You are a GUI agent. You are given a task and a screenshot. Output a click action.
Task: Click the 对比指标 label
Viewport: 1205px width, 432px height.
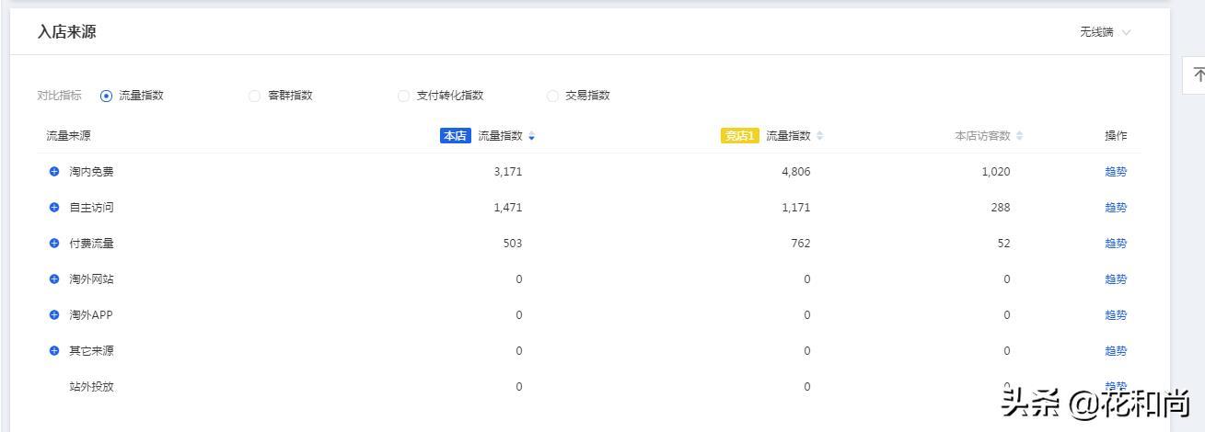click(x=59, y=96)
